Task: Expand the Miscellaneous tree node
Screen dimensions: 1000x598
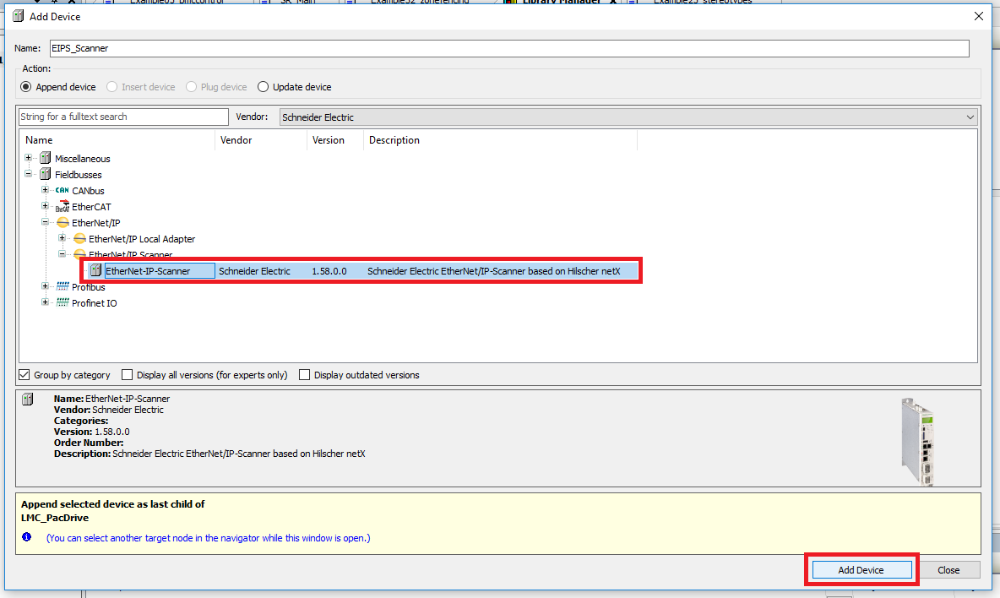Action: point(29,159)
